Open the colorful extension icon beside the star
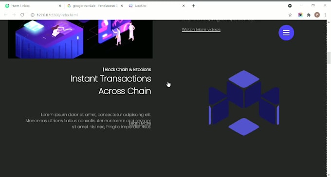Screen dimensions: 331x177 click(300, 15)
